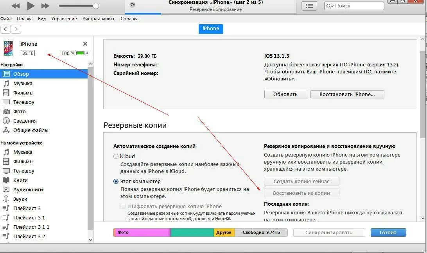Open the Учетная запись menu

point(99,18)
